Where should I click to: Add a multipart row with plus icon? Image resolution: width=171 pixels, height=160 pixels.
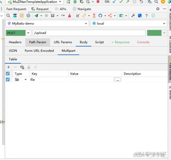coord(9,67)
